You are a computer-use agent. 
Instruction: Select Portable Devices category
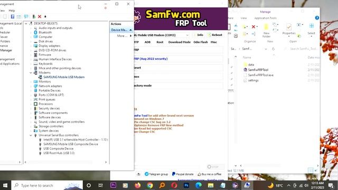coord(49,90)
